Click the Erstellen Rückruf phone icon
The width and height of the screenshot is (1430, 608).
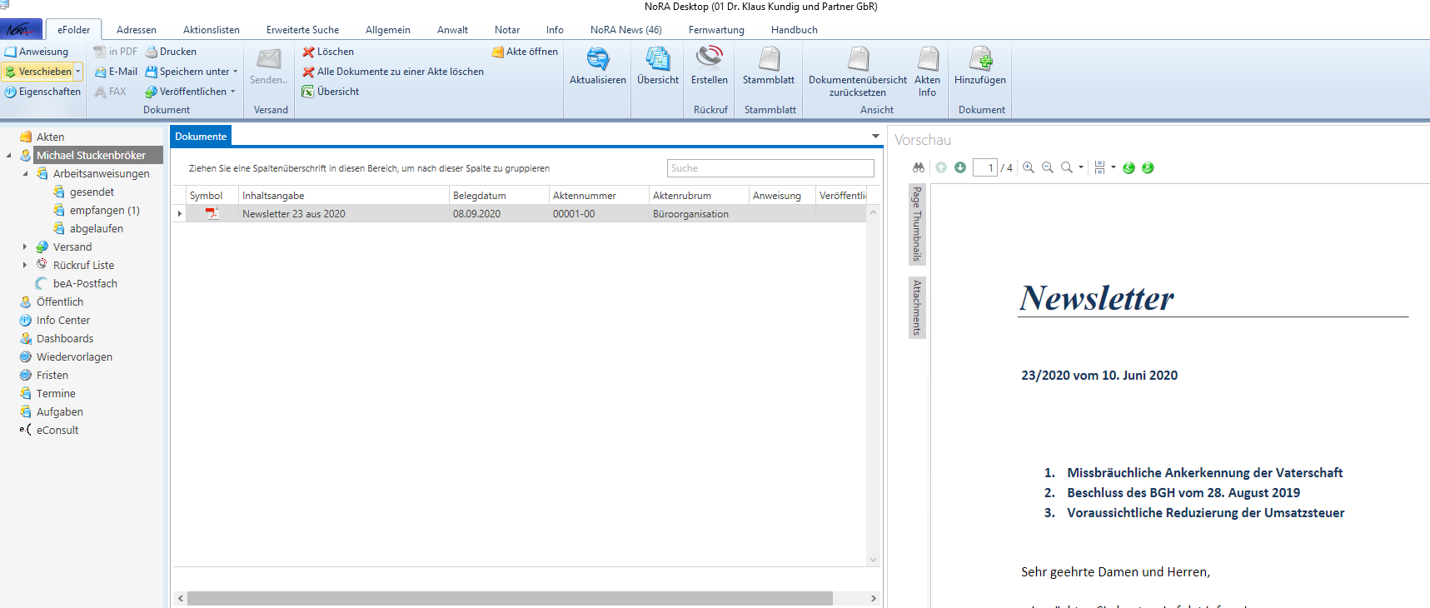710,57
